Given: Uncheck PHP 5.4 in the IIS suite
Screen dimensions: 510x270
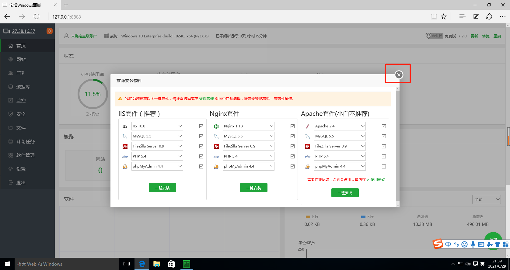Looking at the screenshot, I should pyautogui.click(x=201, y=156).
